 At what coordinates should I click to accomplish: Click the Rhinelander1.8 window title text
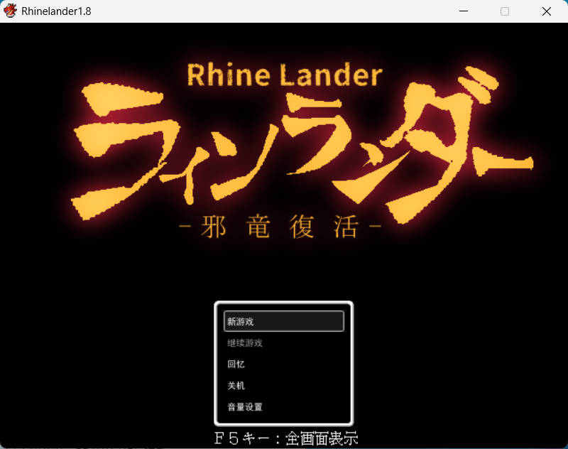click(56, 11)
